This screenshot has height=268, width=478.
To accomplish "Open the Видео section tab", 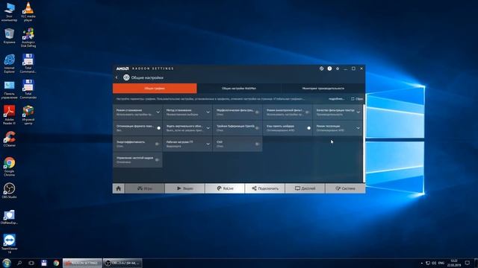I will point(184,188).
